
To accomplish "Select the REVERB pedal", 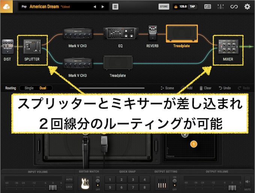I will (x=153, y=33).
